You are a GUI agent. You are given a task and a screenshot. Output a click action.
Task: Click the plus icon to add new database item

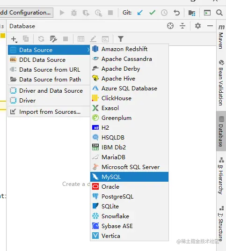click(x=14, y=39)
